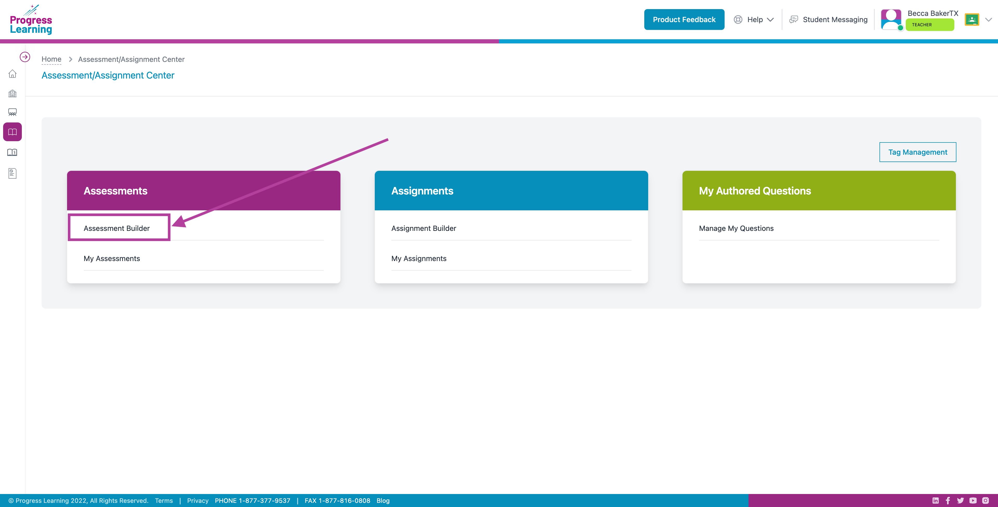Click the Terms link in the footer
The image size is (998, 507).
164,500
